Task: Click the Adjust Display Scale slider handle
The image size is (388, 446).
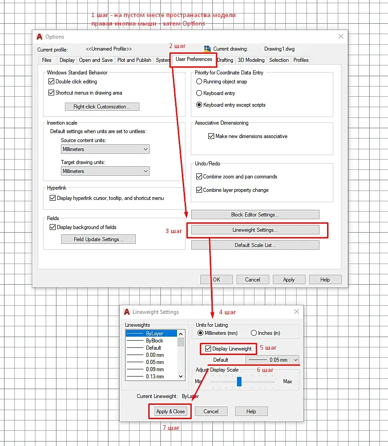Action: 239,381
